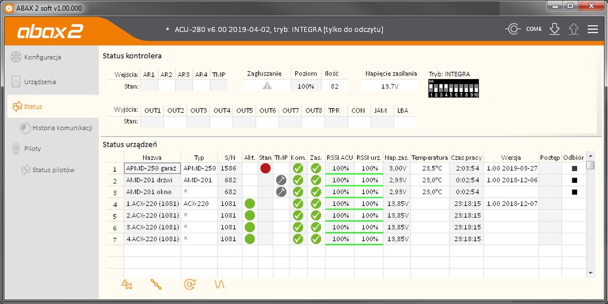The image size is (608, 304).
Task: Open the hamburger main menu
Action: [x=593, y=29]
